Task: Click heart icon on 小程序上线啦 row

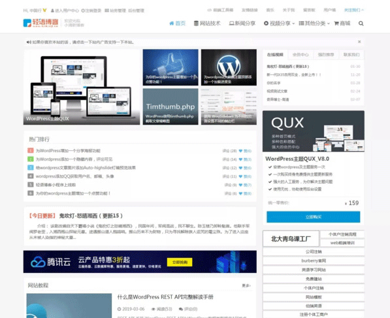Action: click(240, 185)
